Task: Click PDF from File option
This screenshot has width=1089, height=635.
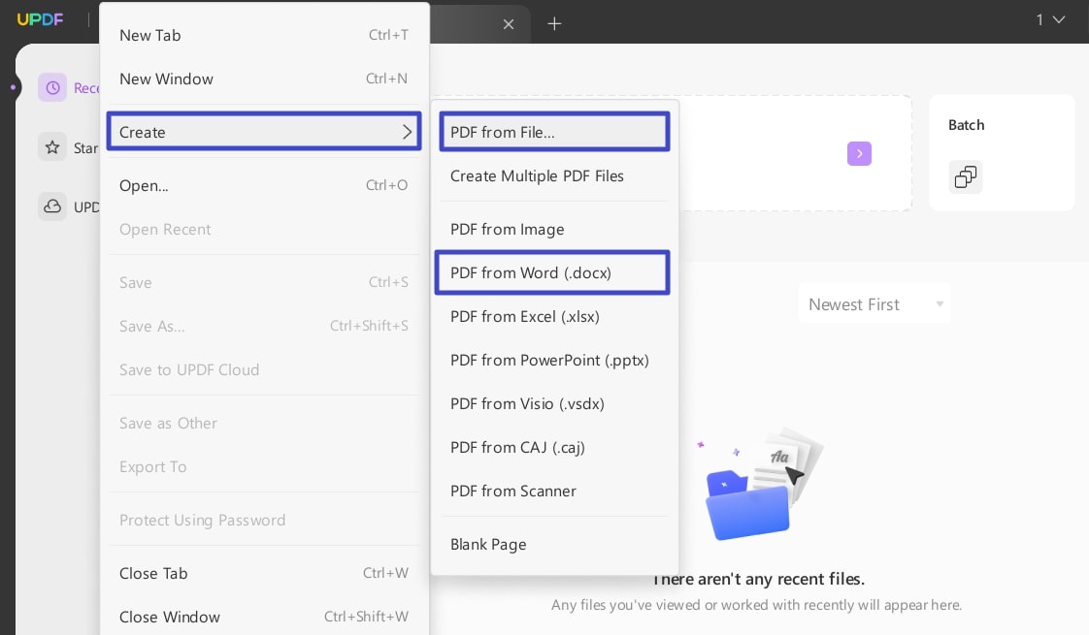Action: [503, 132]
